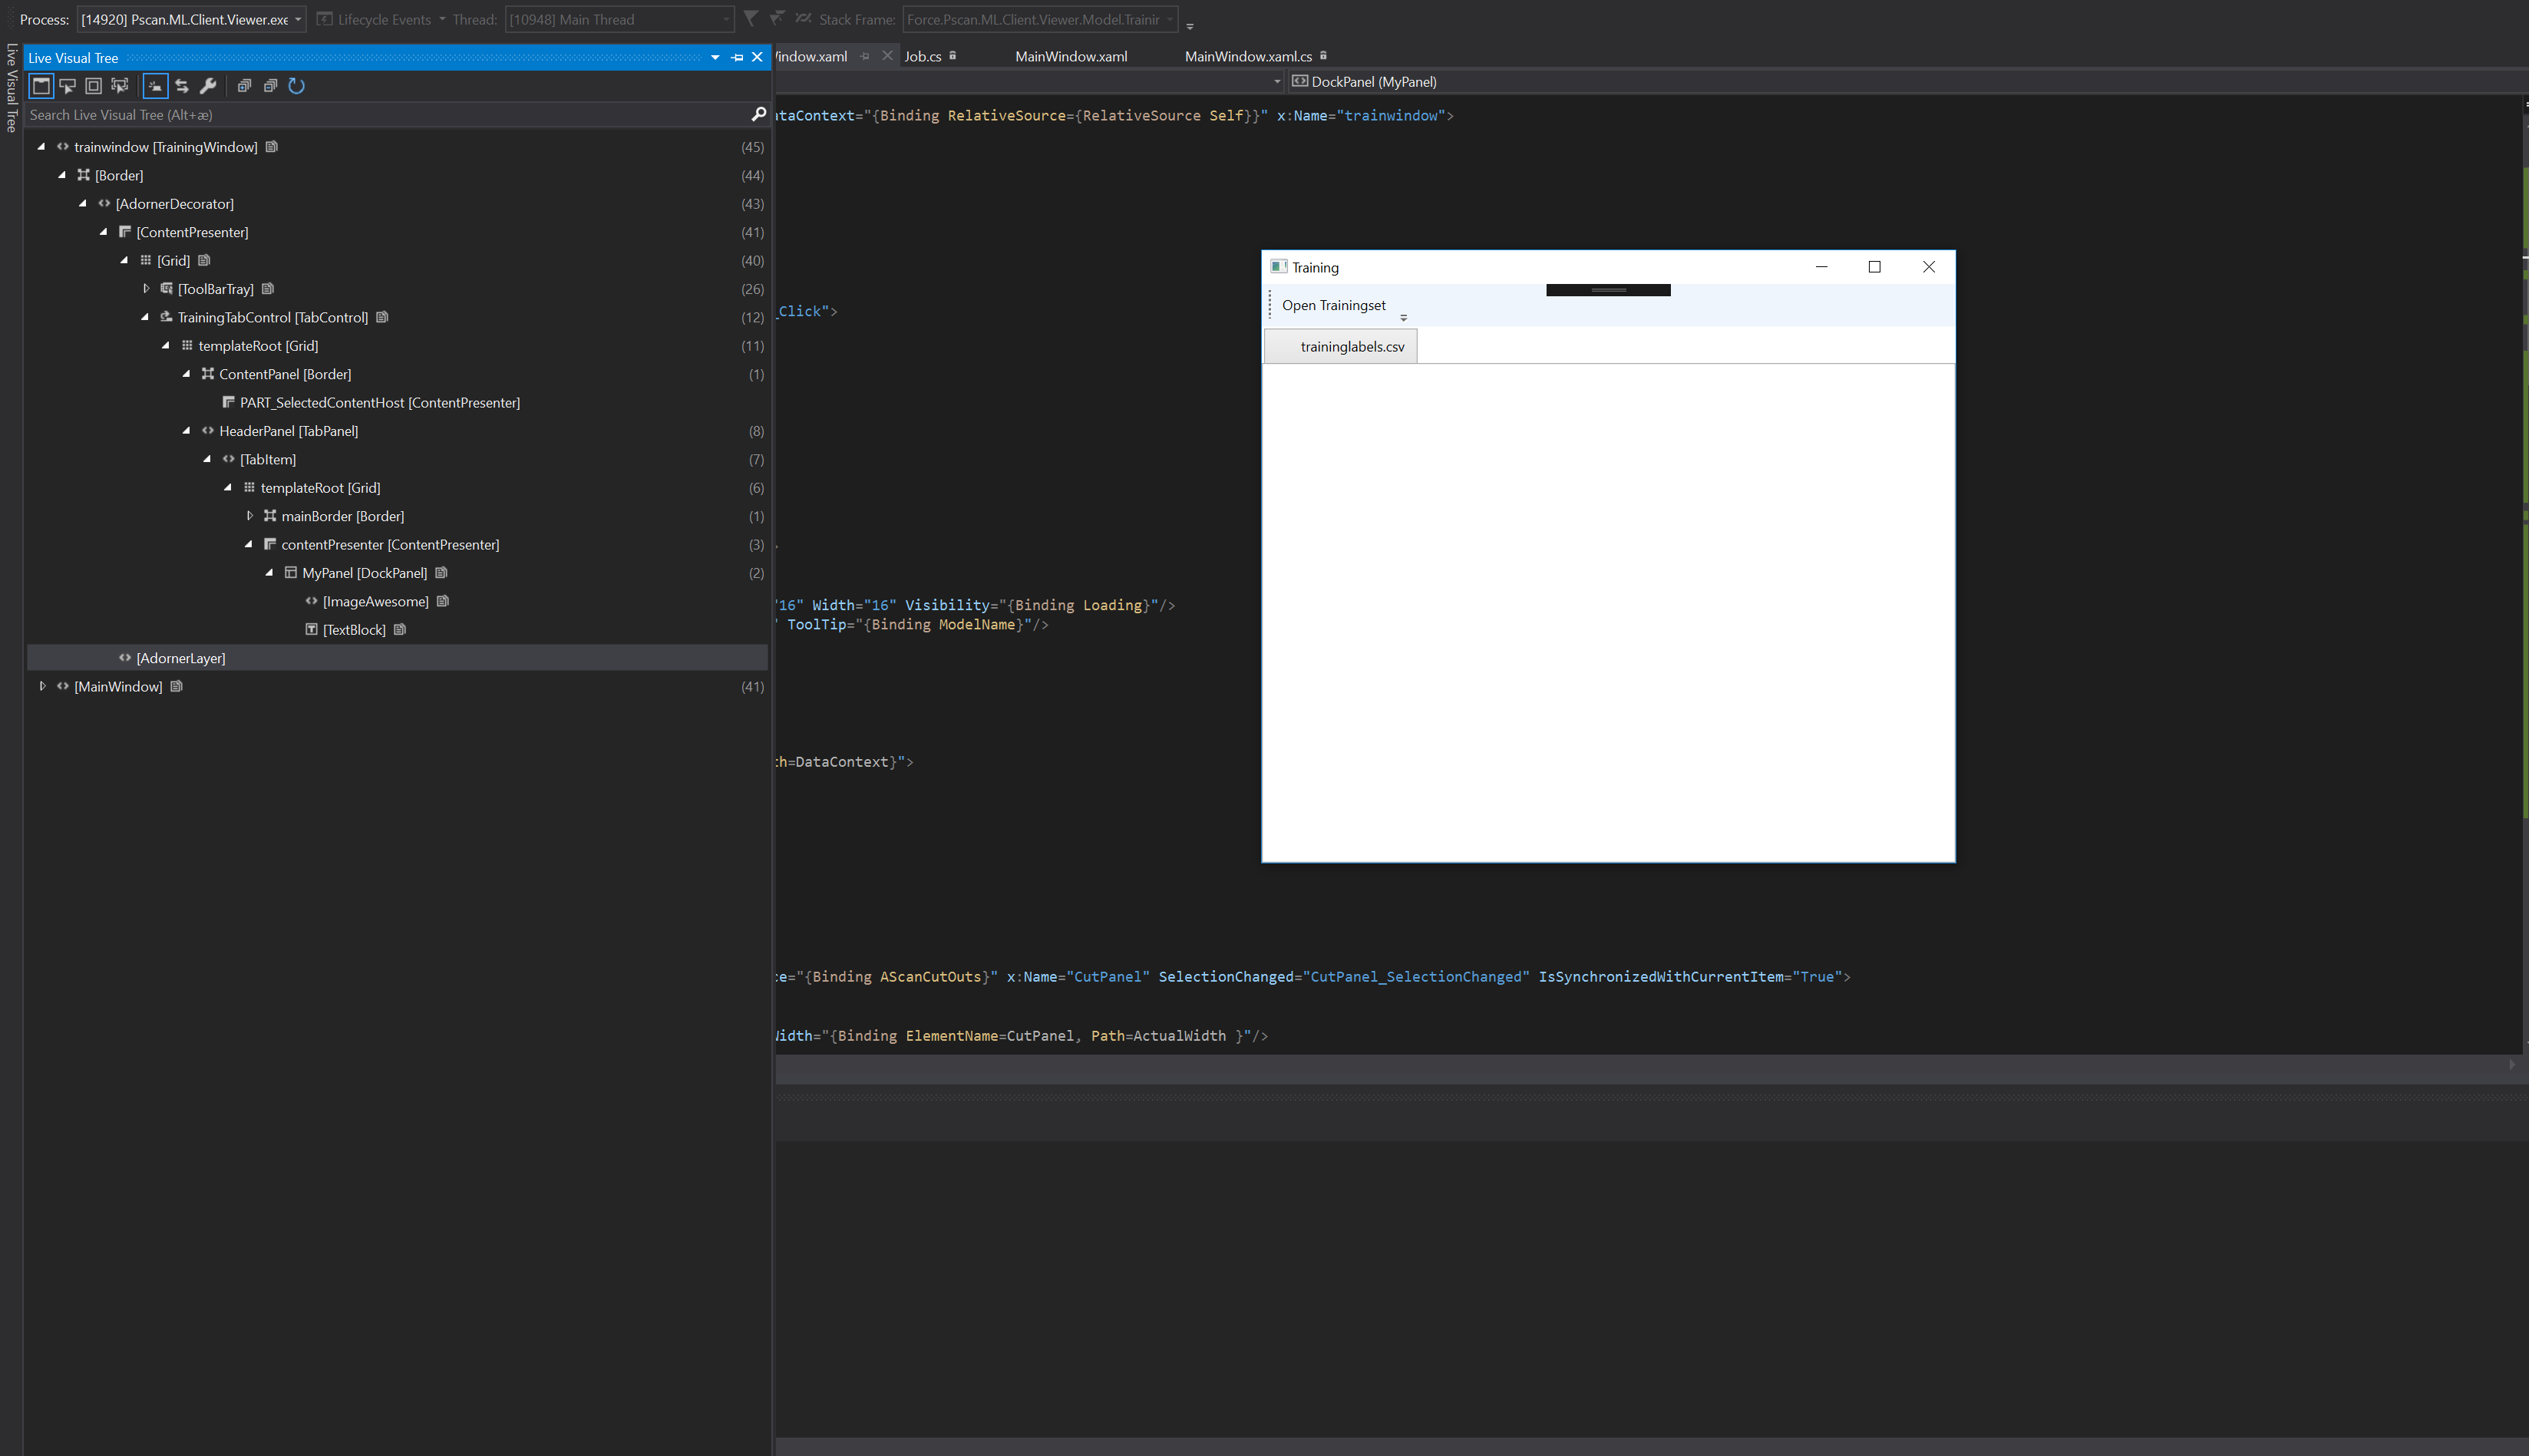Image resolution: width=2529 pixels, height=1456 pixels.
Task: Click the source icon next to [ImageAwesome]
Action: (x=443, y=601)
